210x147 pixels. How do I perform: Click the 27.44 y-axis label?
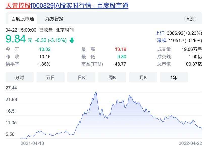[11, 88]
